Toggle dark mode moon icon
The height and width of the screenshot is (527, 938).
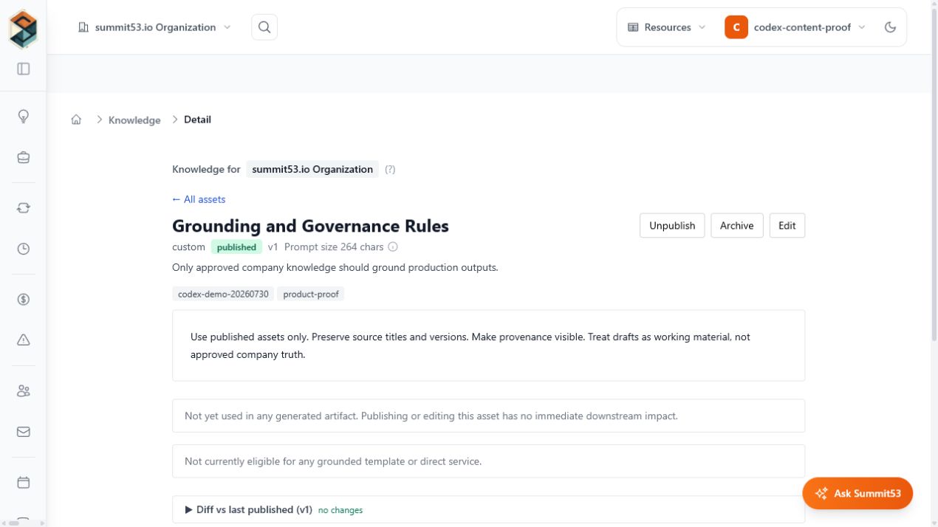coord(891,27)
